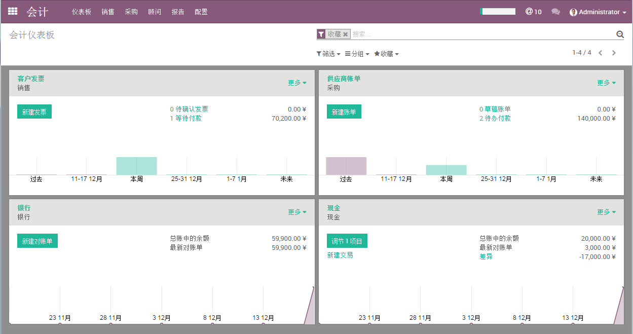This screenshot has height=334, width=633.
Task: Click the search magnifier icon
Action: pyautogui.click(x=620, y=34)
